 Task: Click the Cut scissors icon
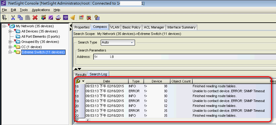[x=13, y=17]
